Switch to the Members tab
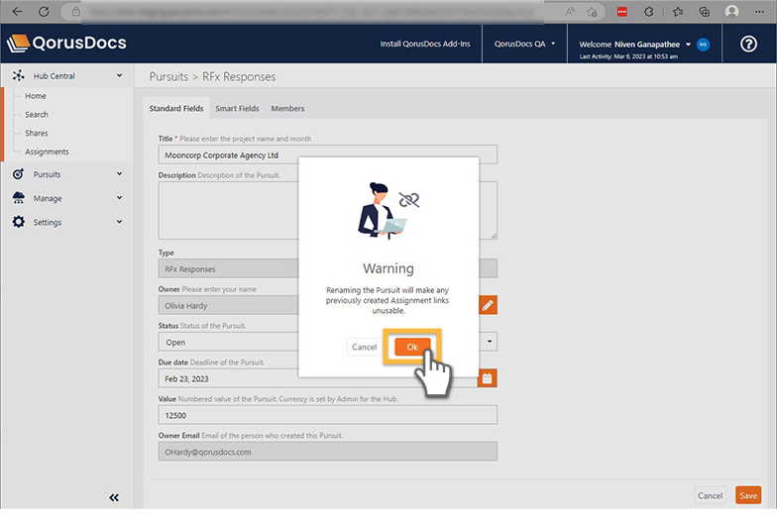777x519 pixels. point(287,109)
